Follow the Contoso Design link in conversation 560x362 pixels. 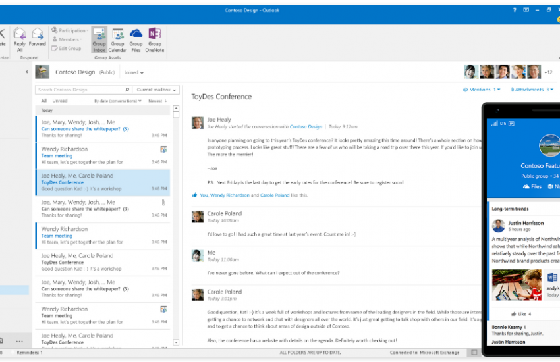pyautogui.click(x=306, y=126)
